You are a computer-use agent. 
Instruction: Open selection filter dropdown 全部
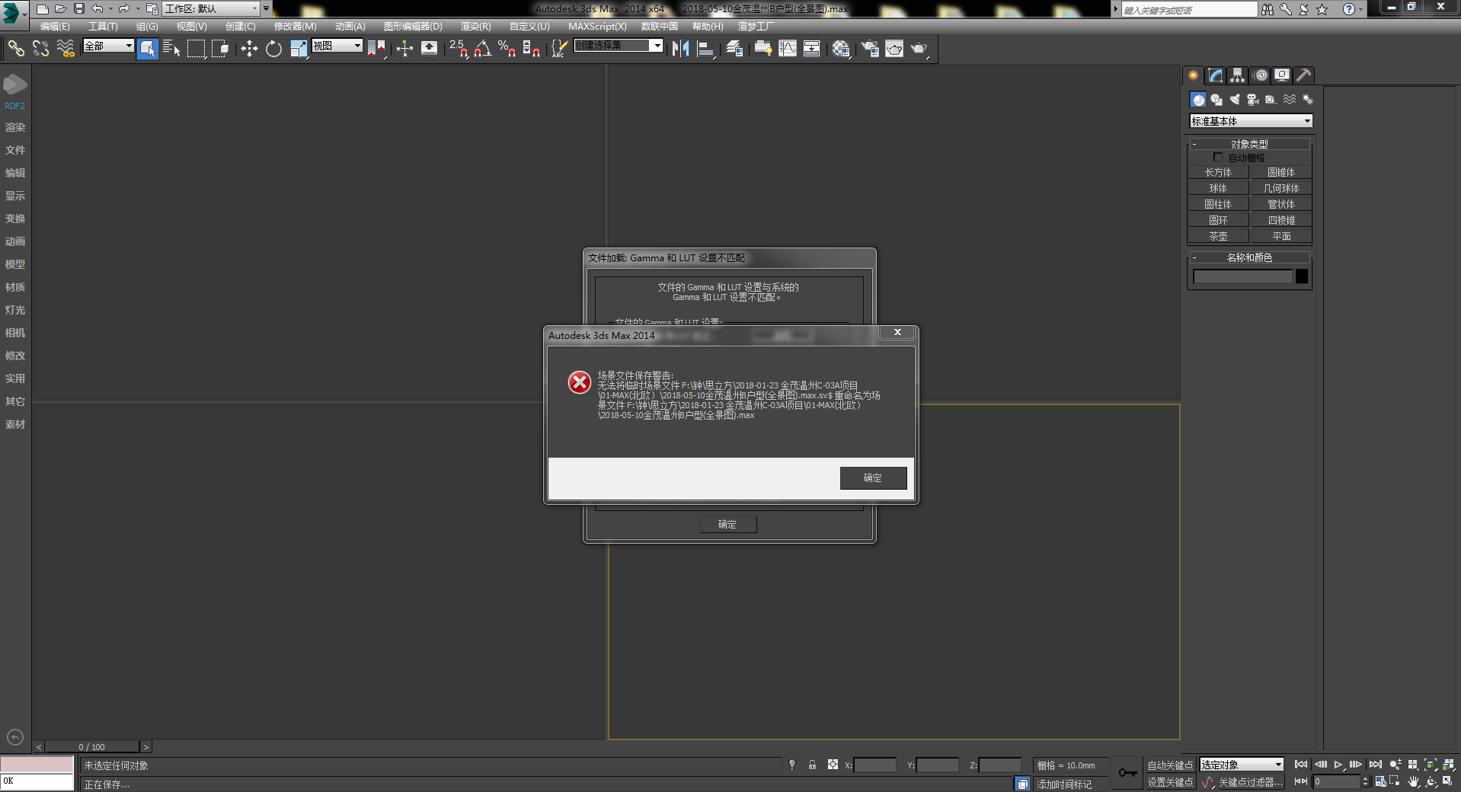click(108, 46)
